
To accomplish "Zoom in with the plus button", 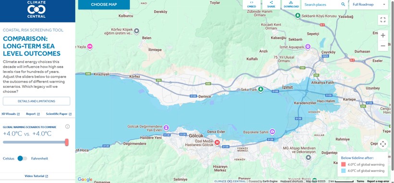I will (x=382, y=36).
